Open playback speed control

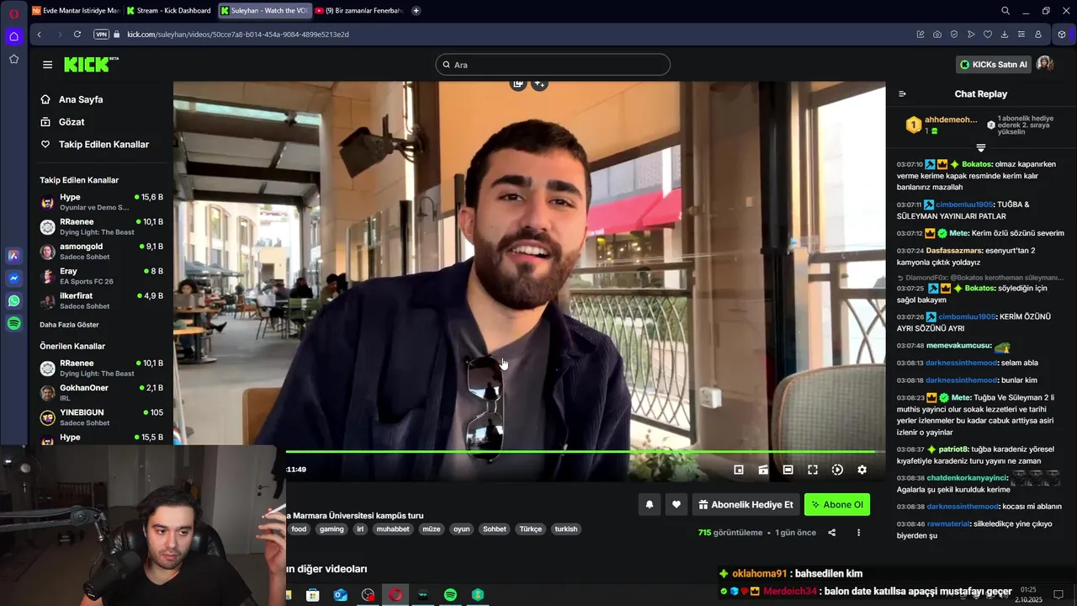click(x=837, y=470)
